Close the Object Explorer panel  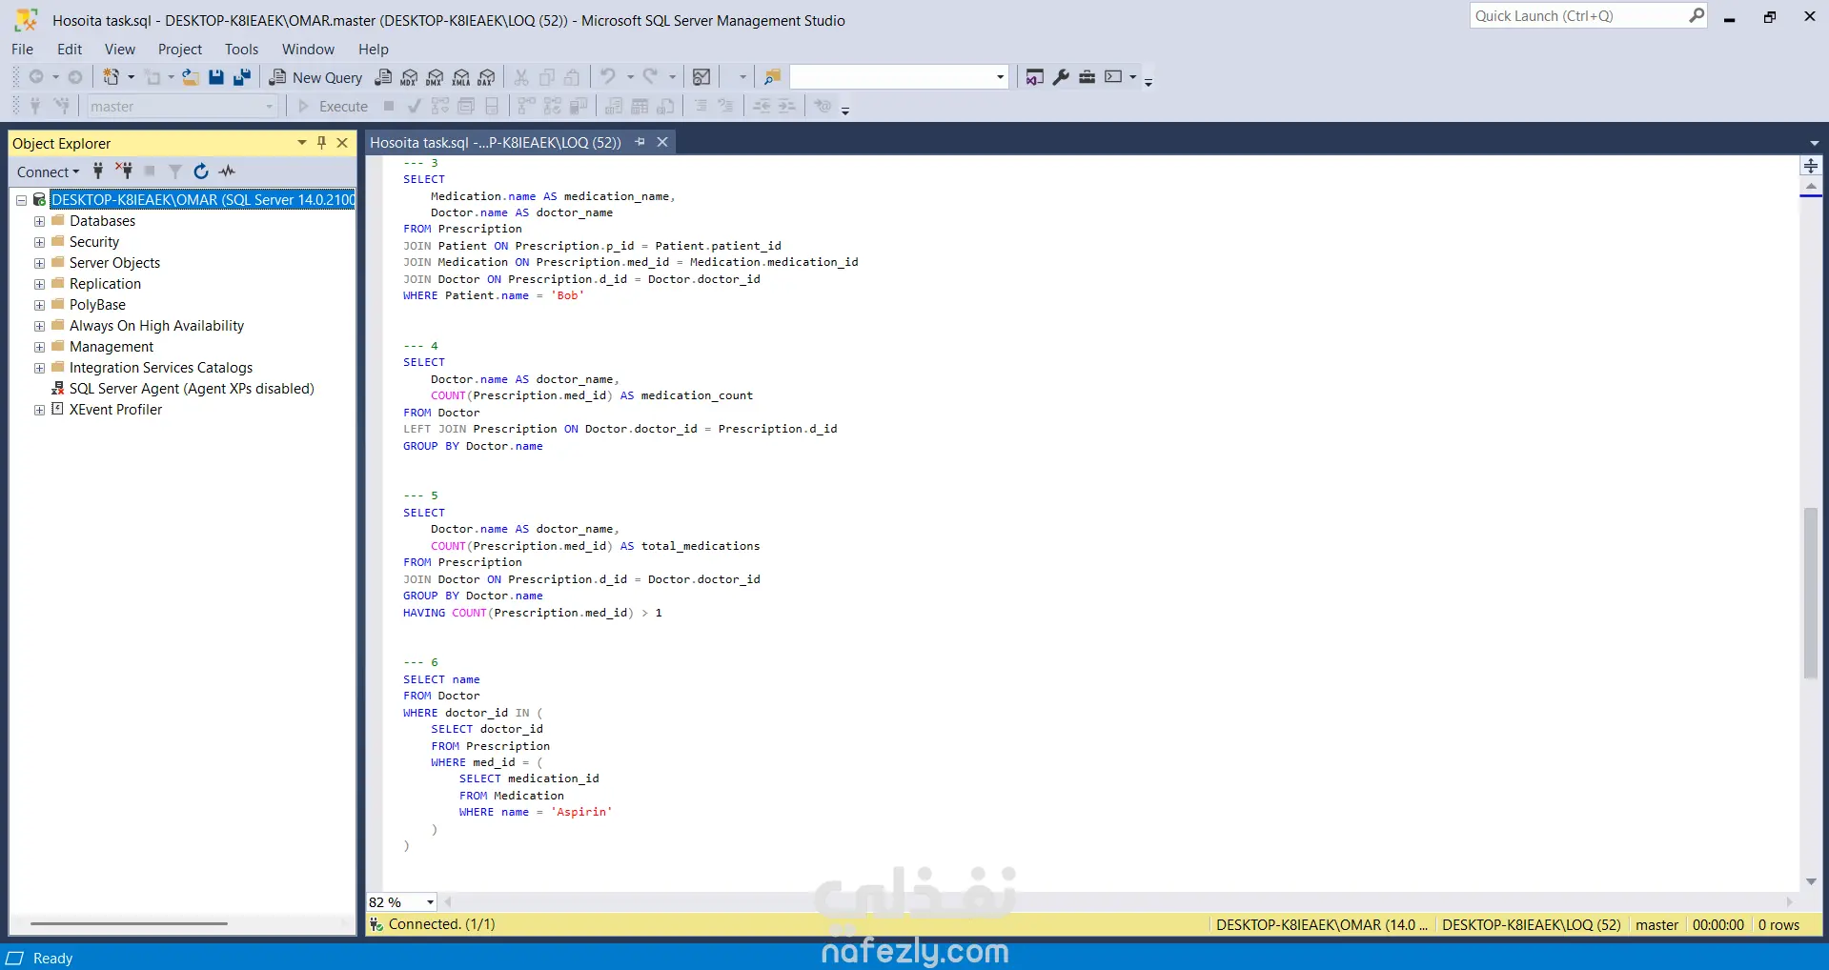tap(342, 143)
